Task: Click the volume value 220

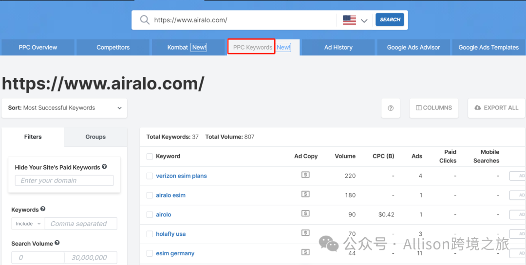Action: tap(350, 176)
